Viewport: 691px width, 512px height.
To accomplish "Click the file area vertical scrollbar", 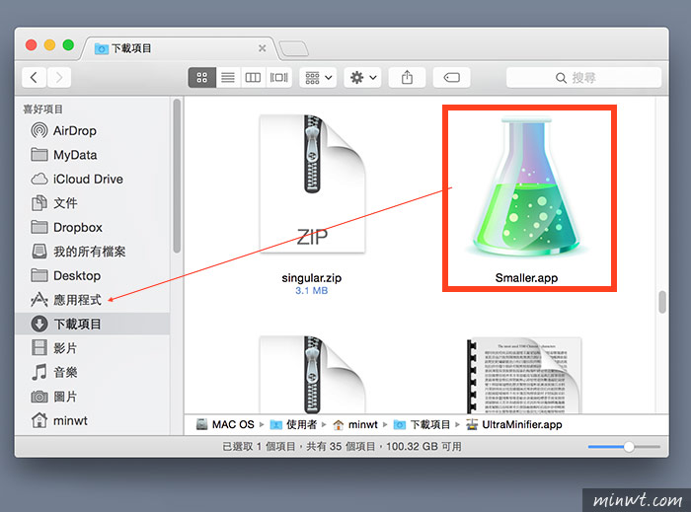I will point(662,302).
